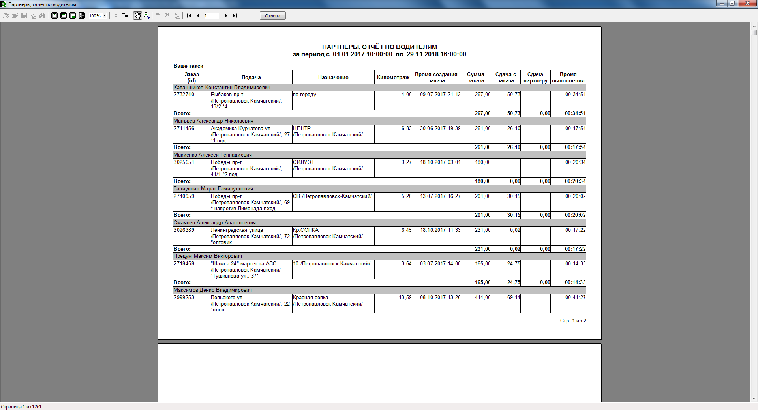Viewport: 758px width, 410px height.
Task: Select the Zoom magnifier tool
Action: point(147,15)
